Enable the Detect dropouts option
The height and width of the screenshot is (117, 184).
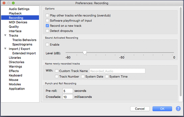pyautogui.click(x=47, y=31)
